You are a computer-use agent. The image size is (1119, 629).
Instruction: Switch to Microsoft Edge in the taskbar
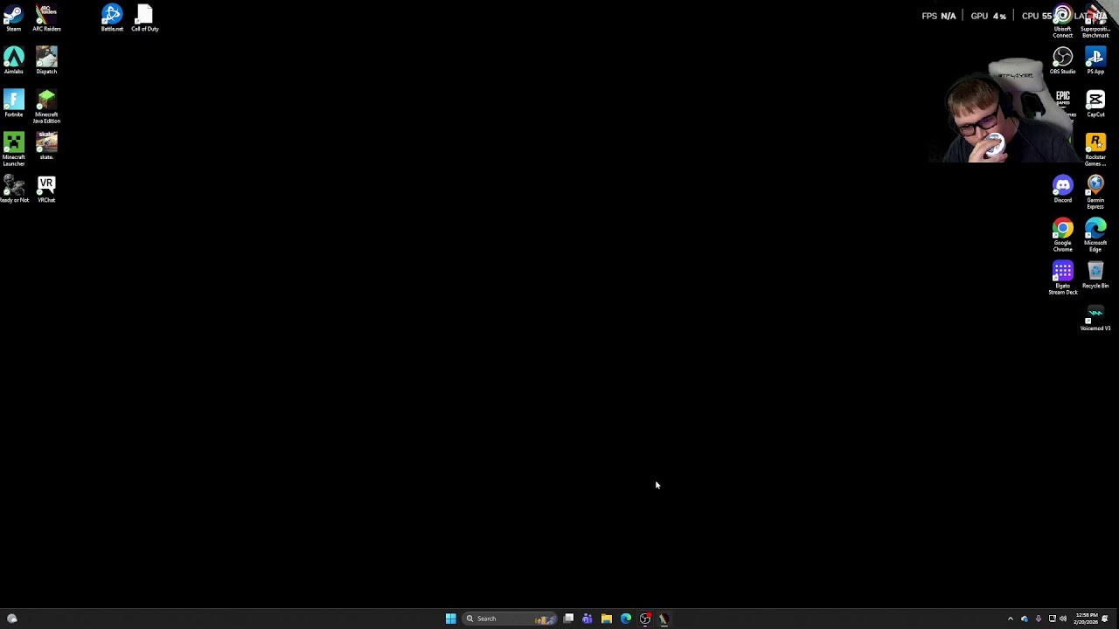(626, 619)
